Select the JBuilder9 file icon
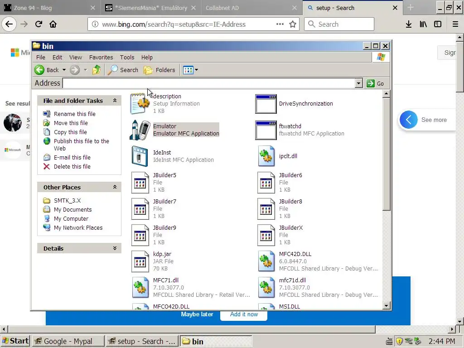This screenshot has height=348, width=464. [x=140, y=235]
